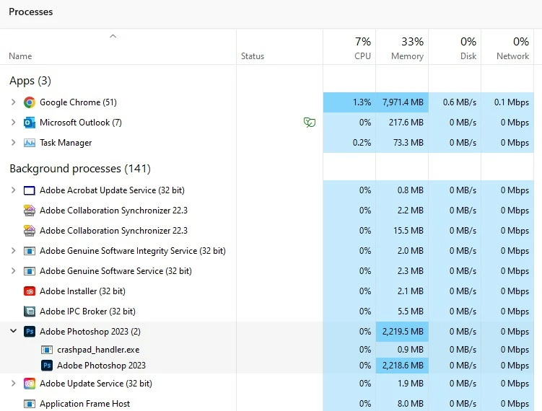Expand Adobe Genuine Software Service (32 bit)
Screen dimensions: 542x411
pyautogui.click(x=13, y=271)
